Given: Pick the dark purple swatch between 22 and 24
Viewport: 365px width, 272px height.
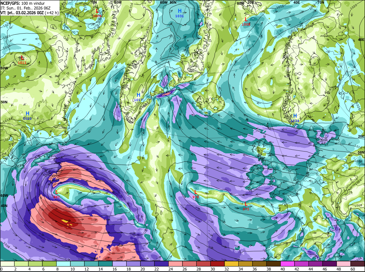Looking at the screenshot, I should tap(162, 264).
